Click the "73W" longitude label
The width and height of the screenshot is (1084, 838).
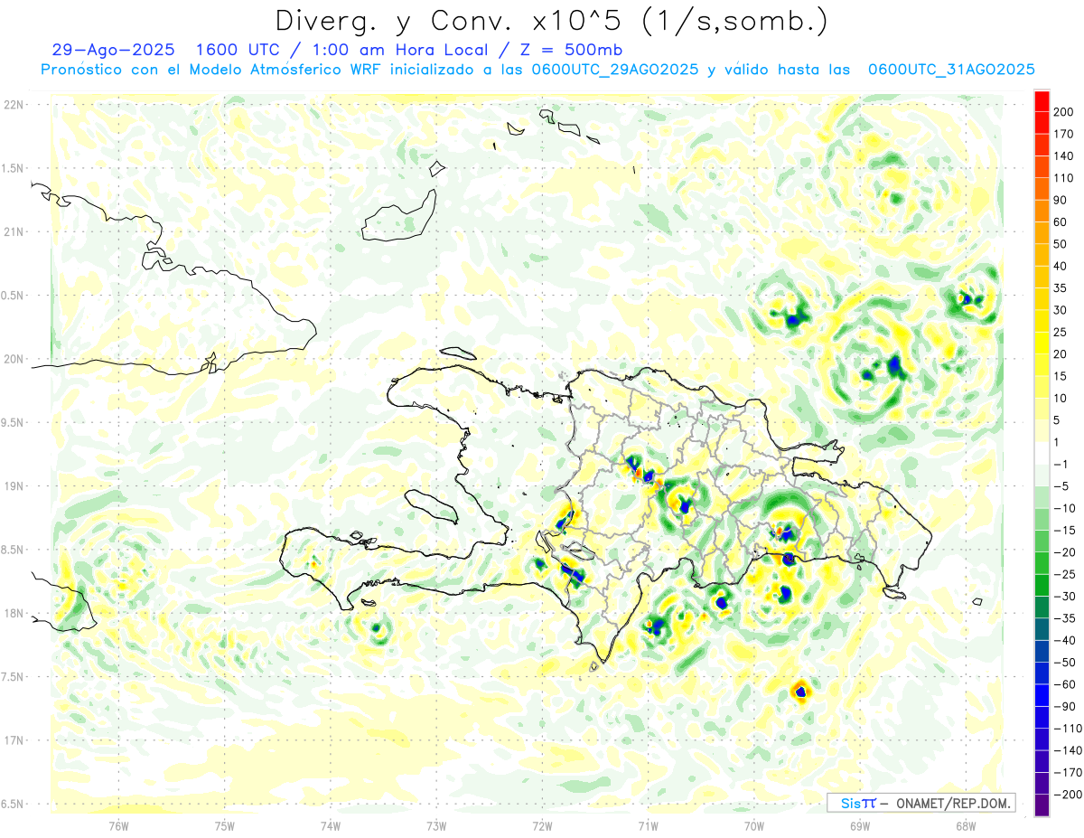436,825
